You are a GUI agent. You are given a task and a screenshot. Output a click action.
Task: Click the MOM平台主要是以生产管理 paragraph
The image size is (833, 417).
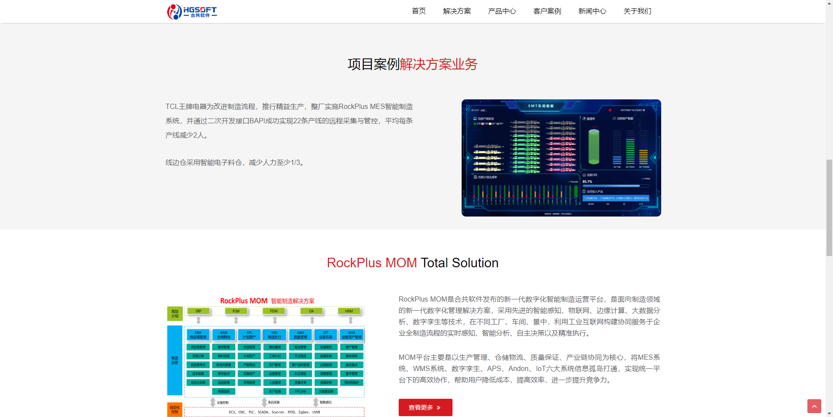tap(529, 369)
